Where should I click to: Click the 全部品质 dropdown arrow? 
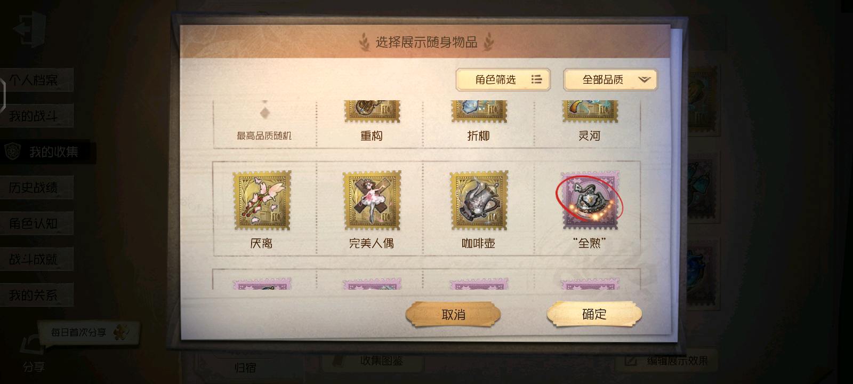coord(644,80)
